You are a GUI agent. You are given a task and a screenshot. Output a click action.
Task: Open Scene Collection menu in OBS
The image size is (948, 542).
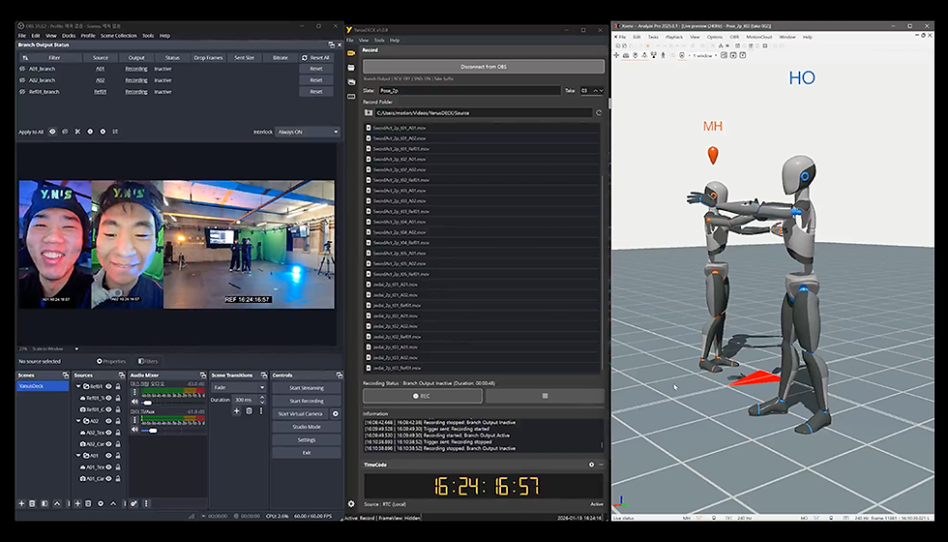(x=118, y=36)
